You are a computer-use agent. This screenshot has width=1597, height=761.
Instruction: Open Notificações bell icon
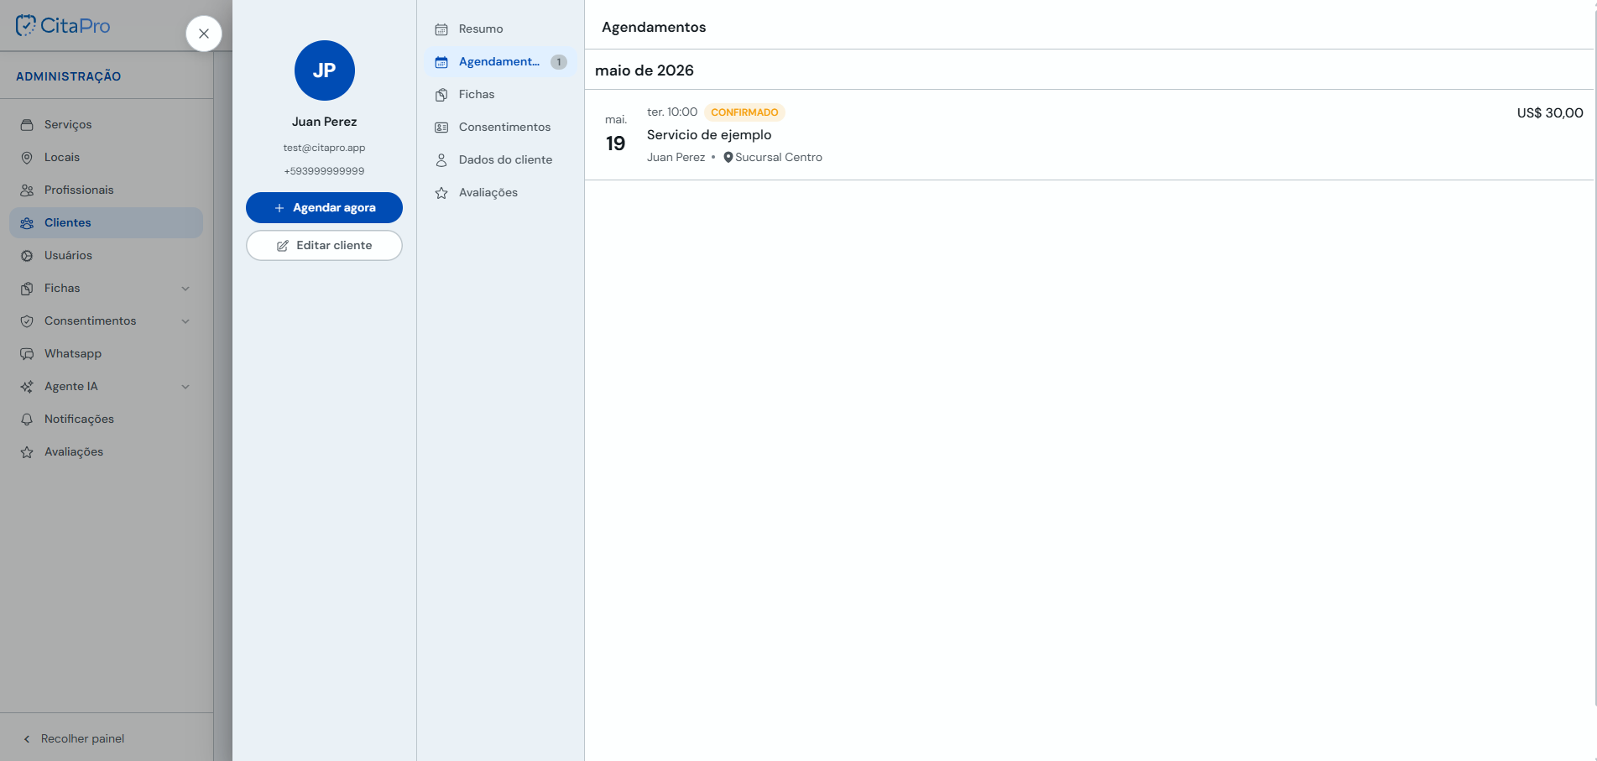point(27,419)
